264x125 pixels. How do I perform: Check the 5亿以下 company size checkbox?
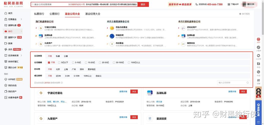click(59, 62)
